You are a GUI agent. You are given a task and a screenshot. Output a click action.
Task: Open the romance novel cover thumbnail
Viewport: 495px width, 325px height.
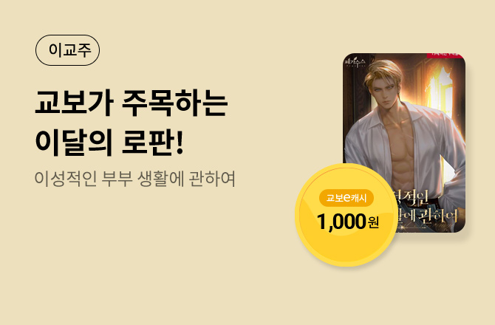coord(404,143)
